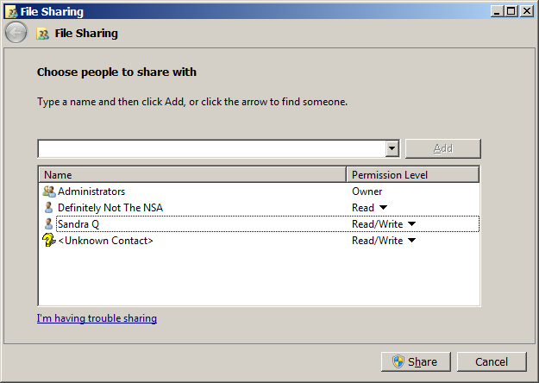Viewport: 539px width, 383px height.
Task: Click the Add button
Action: (x=442, y=148)
